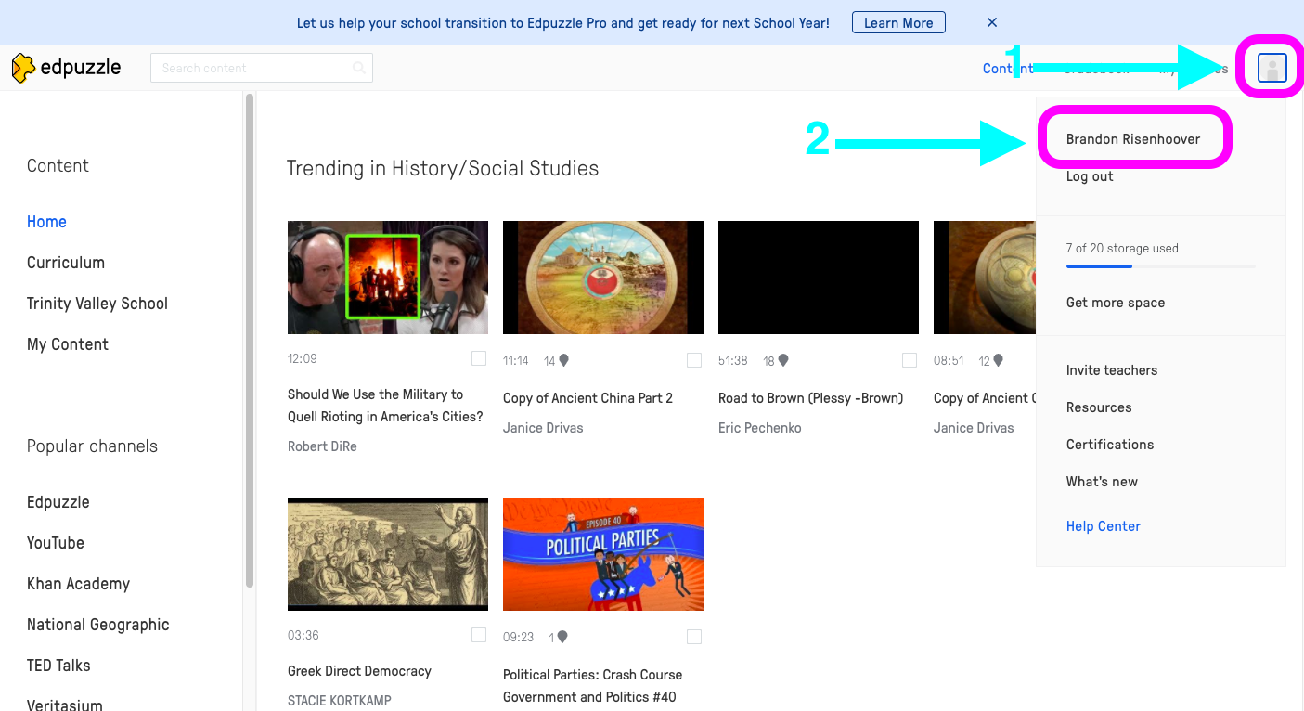Click the 7 of 20 storage used text
Screen dimensions: 1304x711
coord(1122,249)
